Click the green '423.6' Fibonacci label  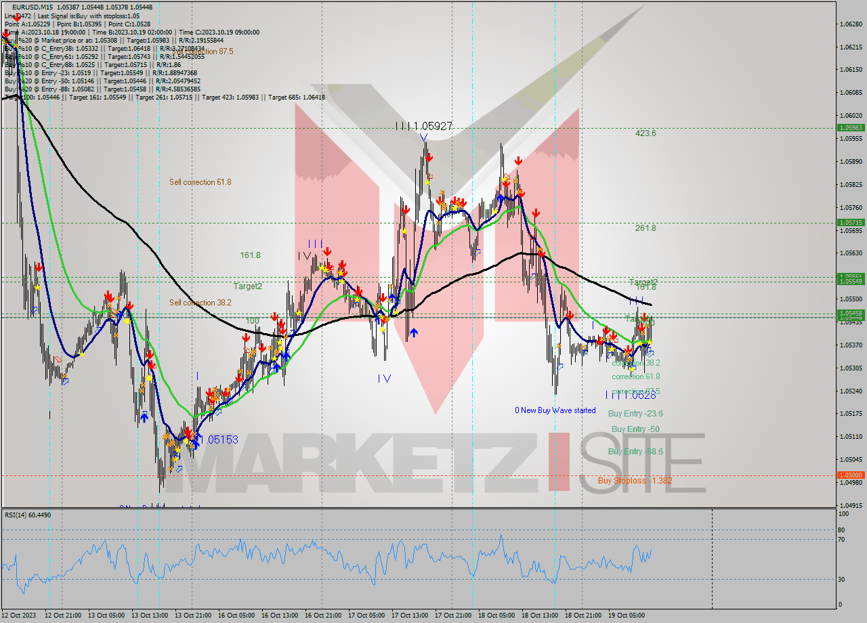(x=646, y=133)
